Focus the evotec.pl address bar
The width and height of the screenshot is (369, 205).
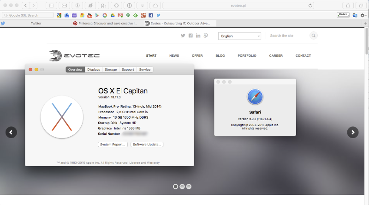pyautogui.click(x=238, y=6)
